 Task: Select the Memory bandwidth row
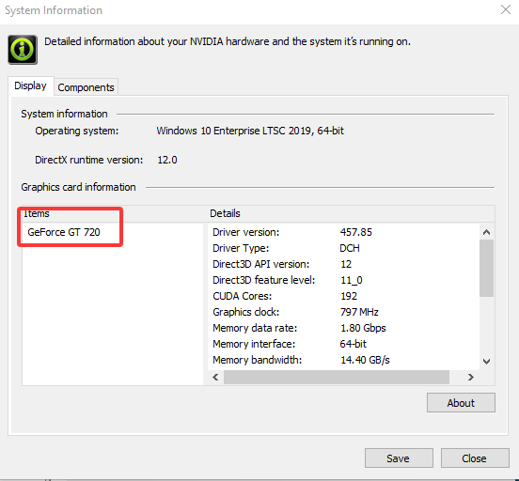[x=343, y=360]
